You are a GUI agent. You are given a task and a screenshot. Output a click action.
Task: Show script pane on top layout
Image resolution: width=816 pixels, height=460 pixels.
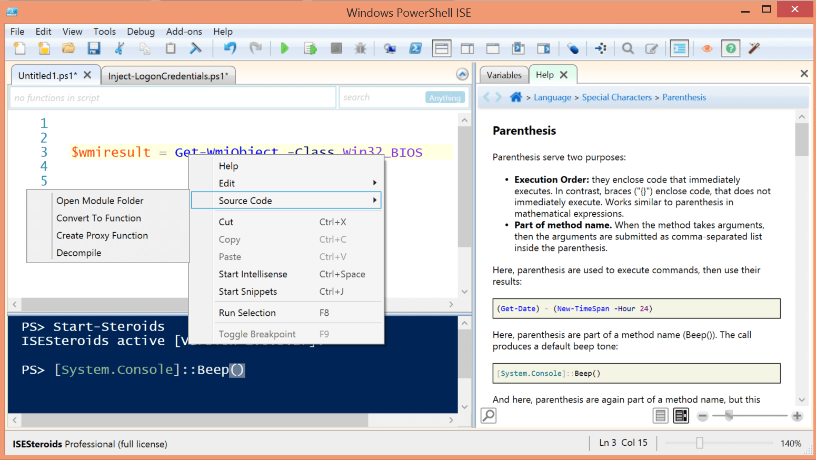(x=442, y=48)
